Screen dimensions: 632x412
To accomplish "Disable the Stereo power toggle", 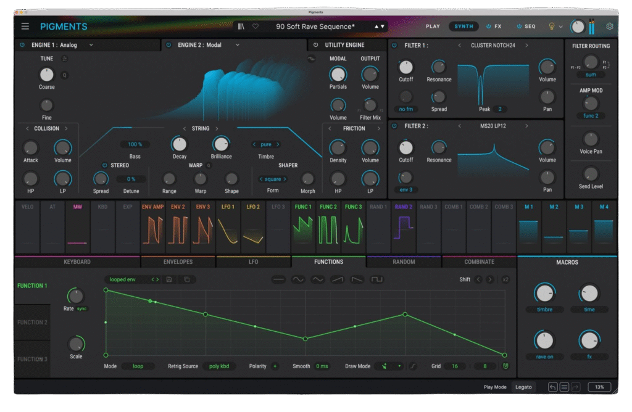I will point(104,165).
